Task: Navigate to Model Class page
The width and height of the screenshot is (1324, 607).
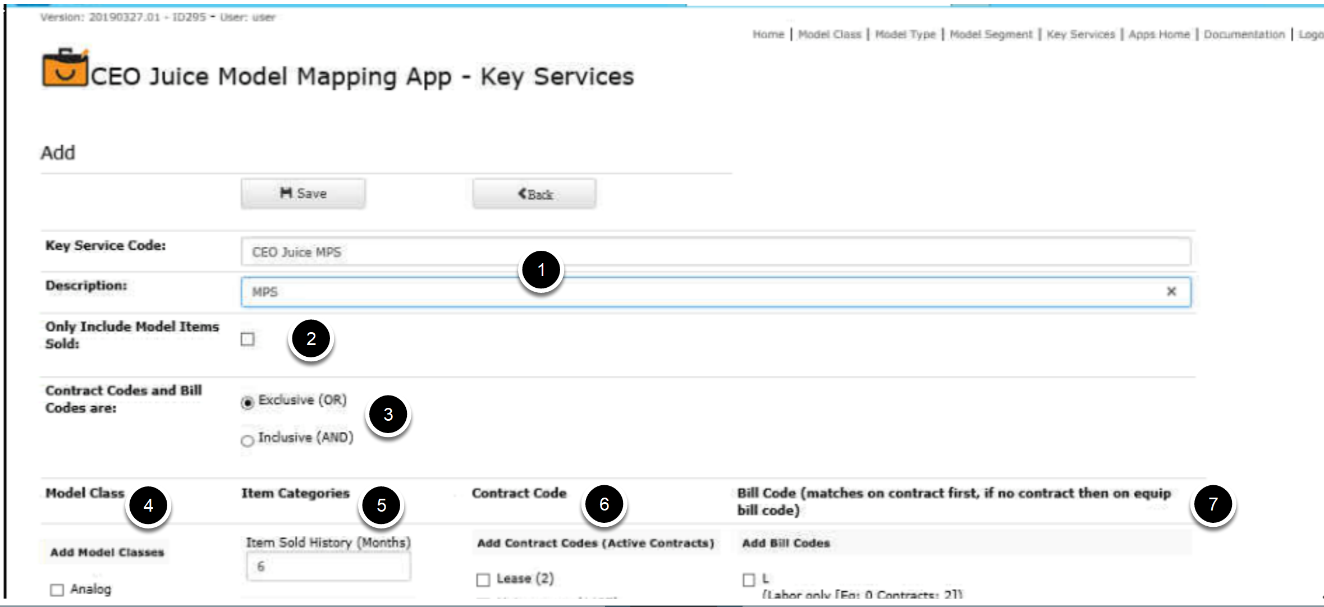Action: click(x=830, y=34)
